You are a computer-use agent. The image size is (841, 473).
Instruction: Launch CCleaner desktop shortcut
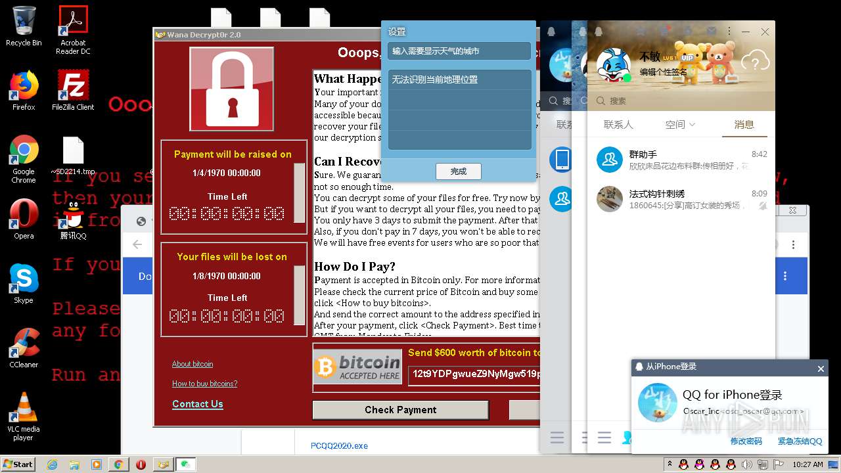click(x=24, y=348)
